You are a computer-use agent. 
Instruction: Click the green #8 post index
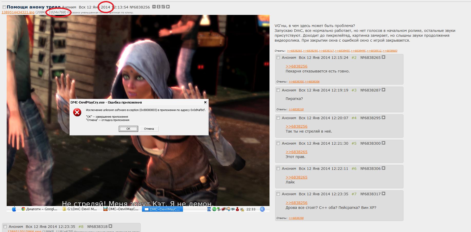[81, 227]
